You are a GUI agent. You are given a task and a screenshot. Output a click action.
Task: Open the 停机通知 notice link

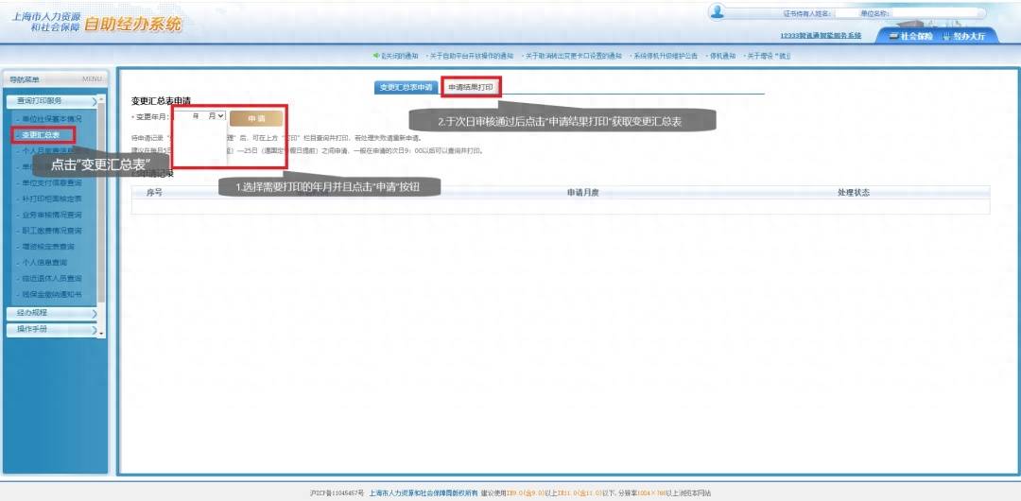click(x=722, y=56)
